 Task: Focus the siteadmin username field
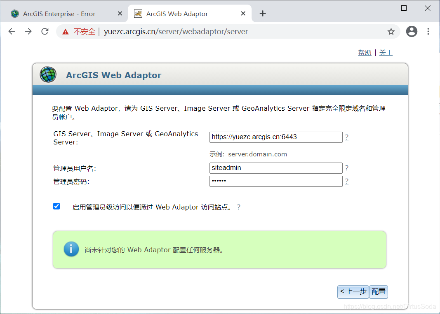[276, 168]
